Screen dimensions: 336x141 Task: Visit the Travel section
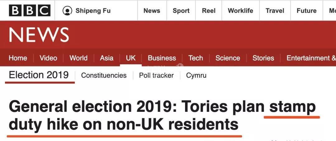275,11
